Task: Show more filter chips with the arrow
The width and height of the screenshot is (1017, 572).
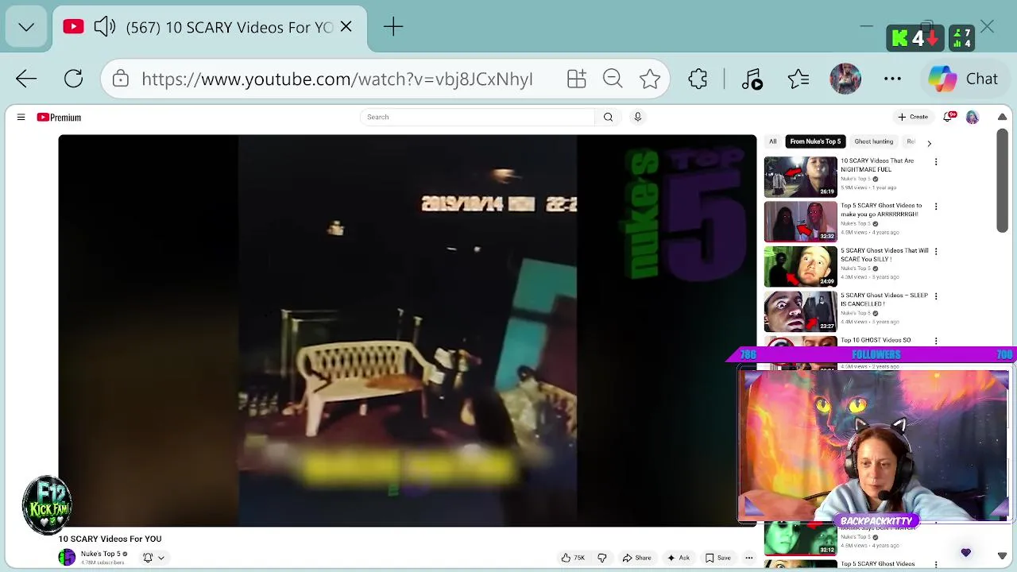Action: [x=929, y=143]
